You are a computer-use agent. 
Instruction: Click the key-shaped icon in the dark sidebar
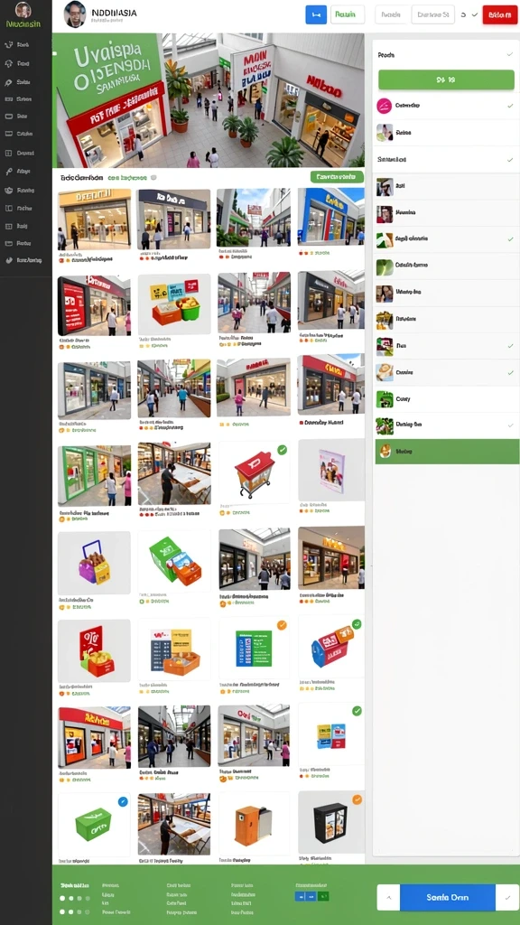click(x=8, y=172)
